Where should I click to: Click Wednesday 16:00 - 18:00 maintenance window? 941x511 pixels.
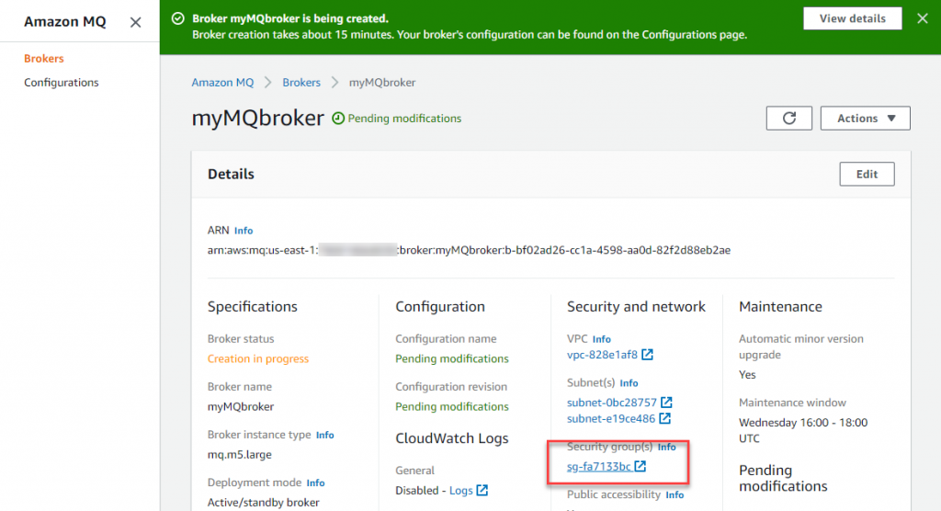point(803,430)
